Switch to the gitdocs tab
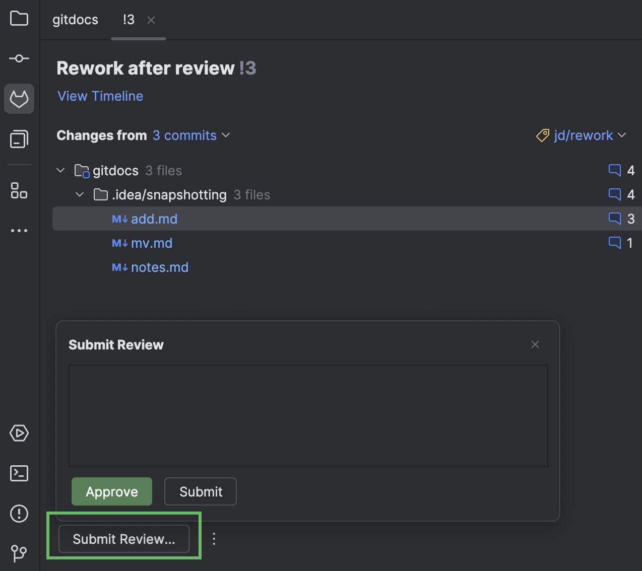Viewport: 642px width, 571px height. point(75,20)
